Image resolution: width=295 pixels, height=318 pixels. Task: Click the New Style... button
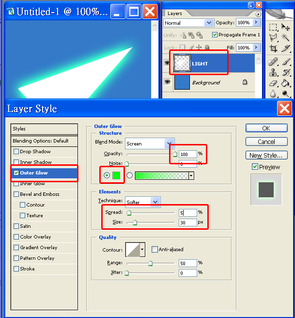[266, 155]
